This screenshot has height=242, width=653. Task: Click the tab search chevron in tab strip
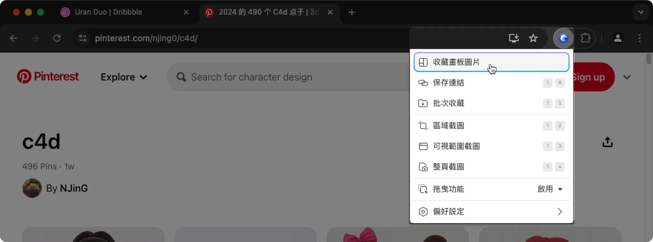[x=641, y=12]
